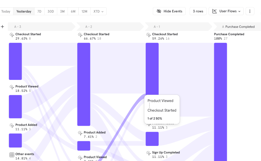Click the 'Purchase Completed' event label
The height and width of the screenshot is (161, 261).
coord(229,34)
